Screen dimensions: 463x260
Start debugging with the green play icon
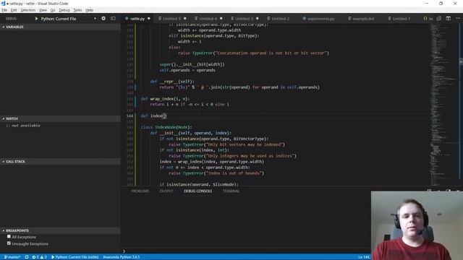pos(36,19)
